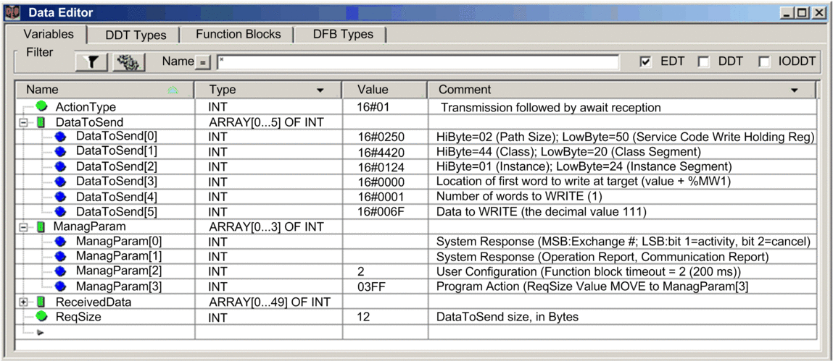Click the green ActionType variable icon
Image resolution: width=833 pixels, height=361 pixels.
point(41,107)
